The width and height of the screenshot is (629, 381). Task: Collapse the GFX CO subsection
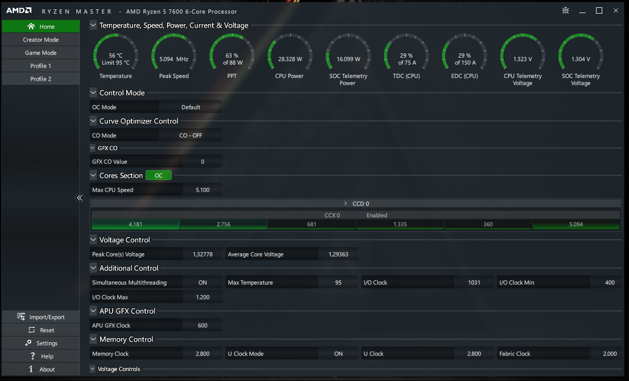click(x=93, y=148)
